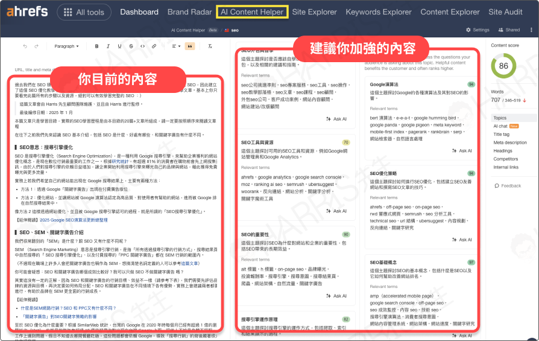Open the three-dot more options menu

[x=531, y=30]
